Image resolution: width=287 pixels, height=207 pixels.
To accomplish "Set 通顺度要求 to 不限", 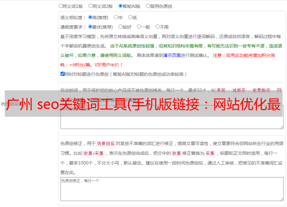I will (x=158, y=27).
